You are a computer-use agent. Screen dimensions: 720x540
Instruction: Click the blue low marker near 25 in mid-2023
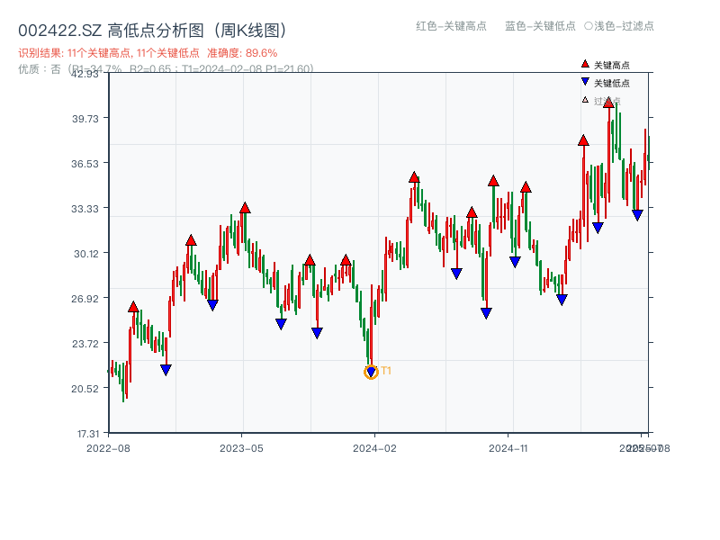(x=281, y=324)
